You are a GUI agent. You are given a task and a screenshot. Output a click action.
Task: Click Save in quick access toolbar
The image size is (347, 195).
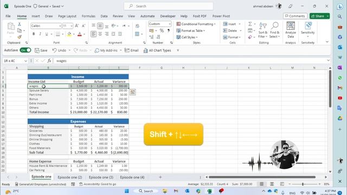[41, 50]
